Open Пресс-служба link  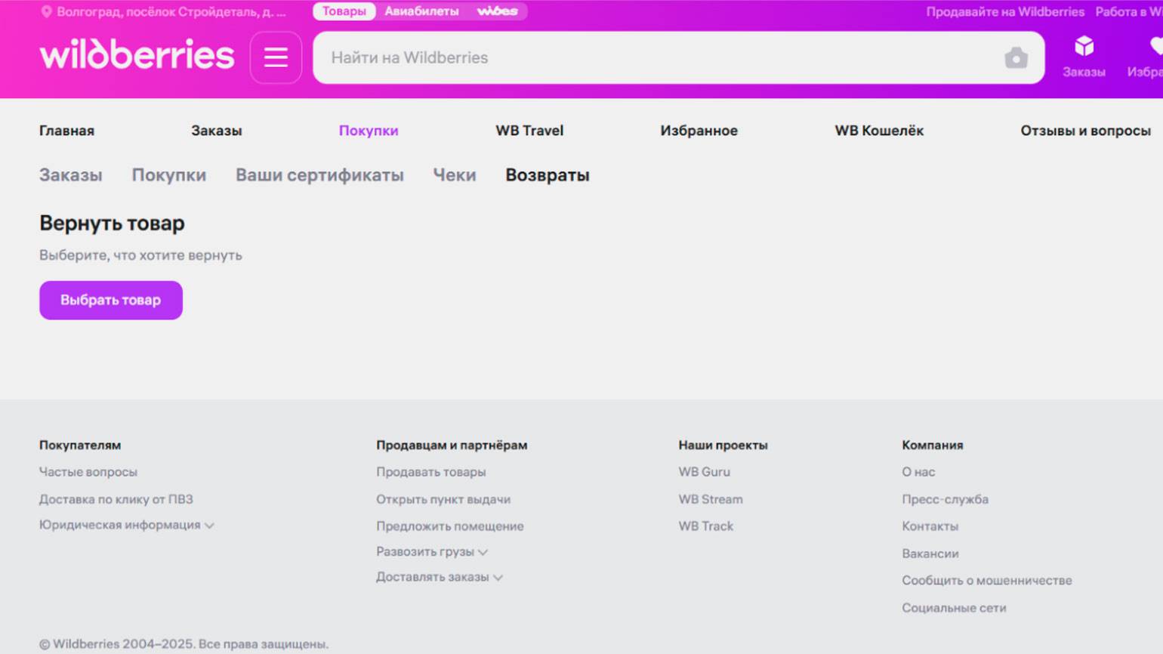pyautogui.click(x=945, y=499)
